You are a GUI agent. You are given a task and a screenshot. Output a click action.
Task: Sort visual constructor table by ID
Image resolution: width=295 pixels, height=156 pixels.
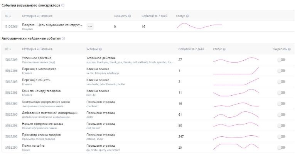(11, 16)
